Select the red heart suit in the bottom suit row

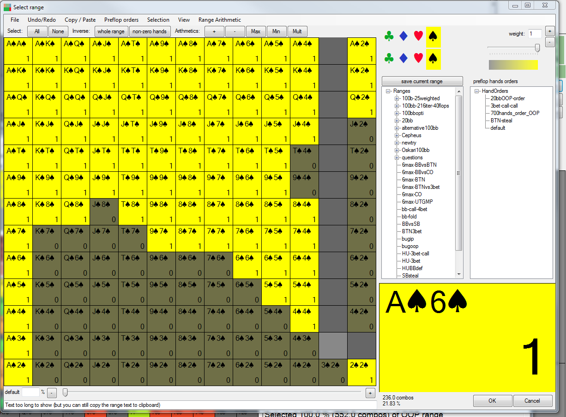coord(418,58)
